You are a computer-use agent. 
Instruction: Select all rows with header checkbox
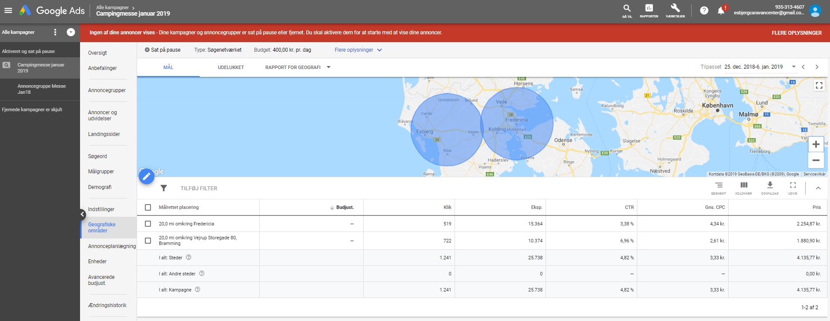[x=148, y=207]
